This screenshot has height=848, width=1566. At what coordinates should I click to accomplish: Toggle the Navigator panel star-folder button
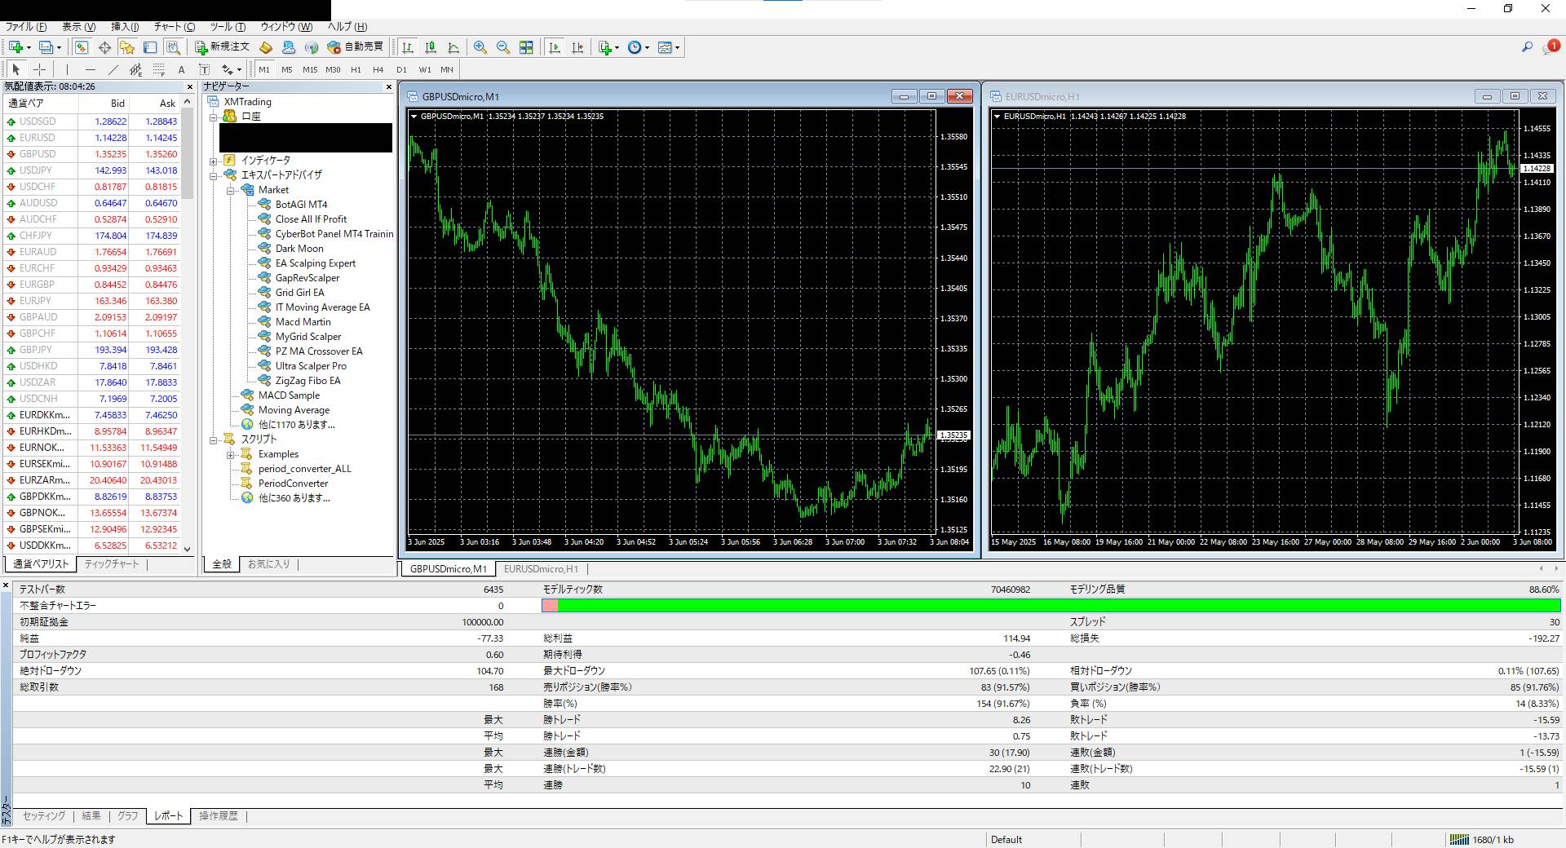[x=127, y=47]
